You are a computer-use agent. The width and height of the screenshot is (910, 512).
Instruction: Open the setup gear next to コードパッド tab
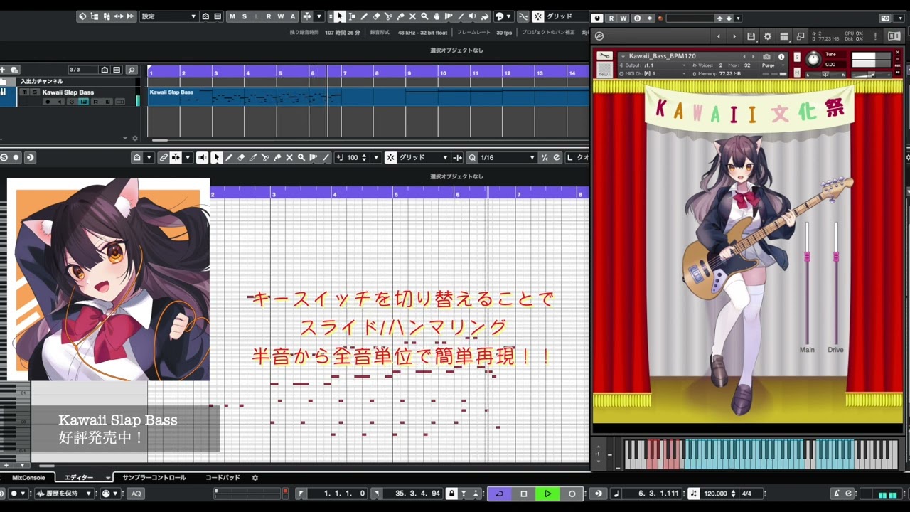255,478
